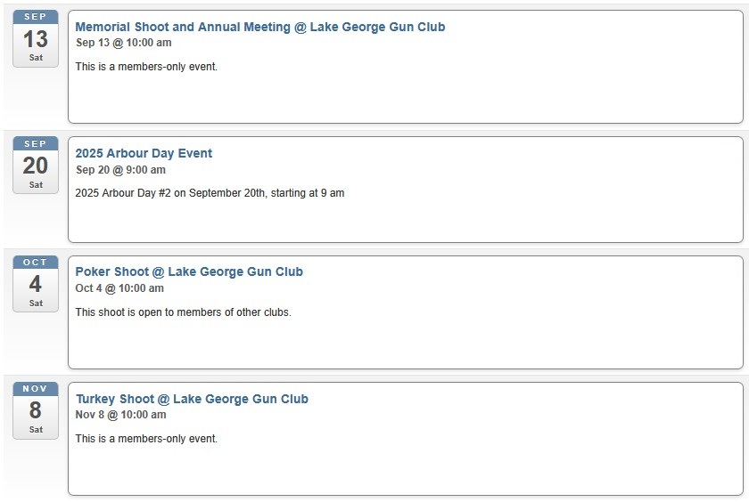Image resolution: width=749 pixels, height=502 pixels.
Task: Open the Nov 8 calendar date badge
Action: 36,410
